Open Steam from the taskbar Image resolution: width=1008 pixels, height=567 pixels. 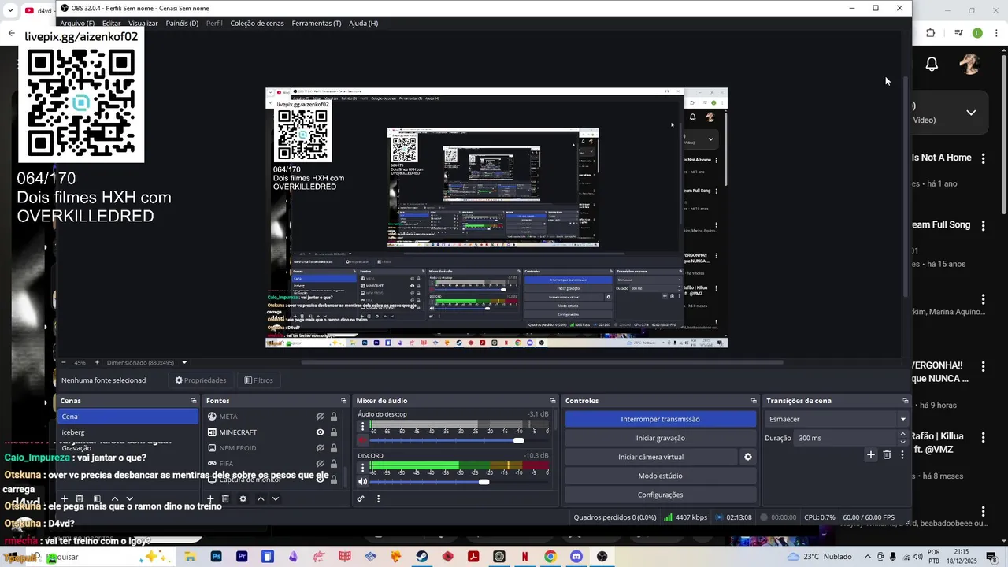pos(422,557)
